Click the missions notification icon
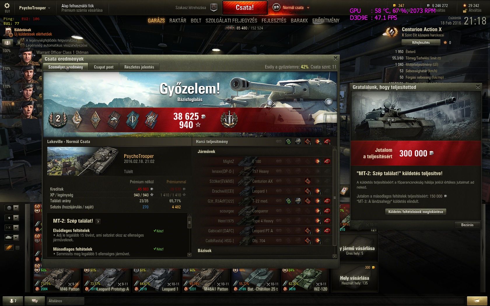 (8, 32)
